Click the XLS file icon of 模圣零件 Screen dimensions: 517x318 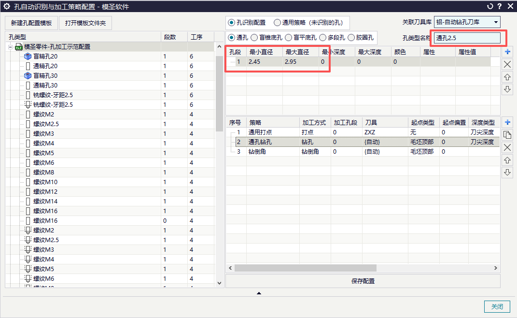point(19,47)
